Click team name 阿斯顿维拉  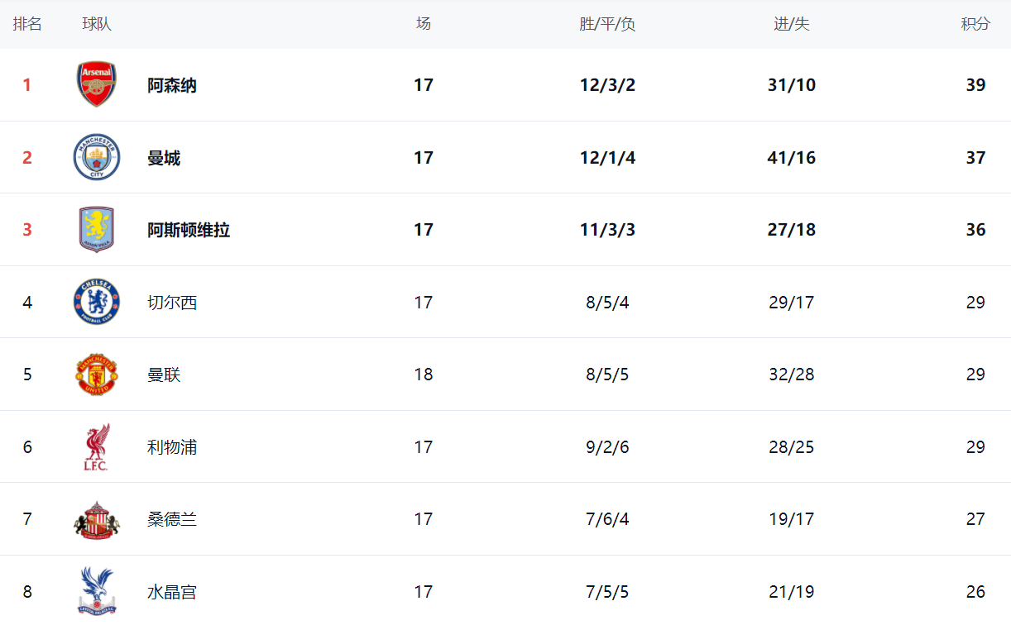coord(189,230)
